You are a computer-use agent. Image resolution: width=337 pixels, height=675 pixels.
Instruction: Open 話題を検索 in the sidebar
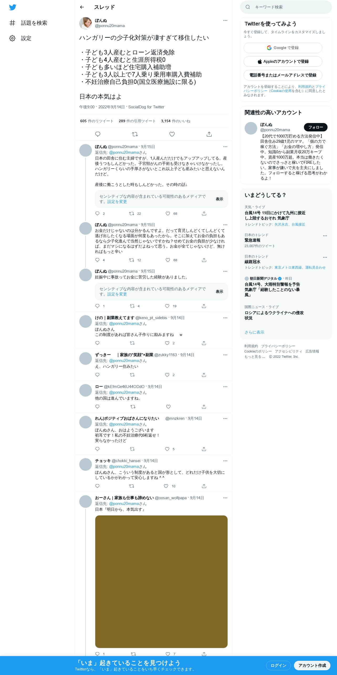28,23
